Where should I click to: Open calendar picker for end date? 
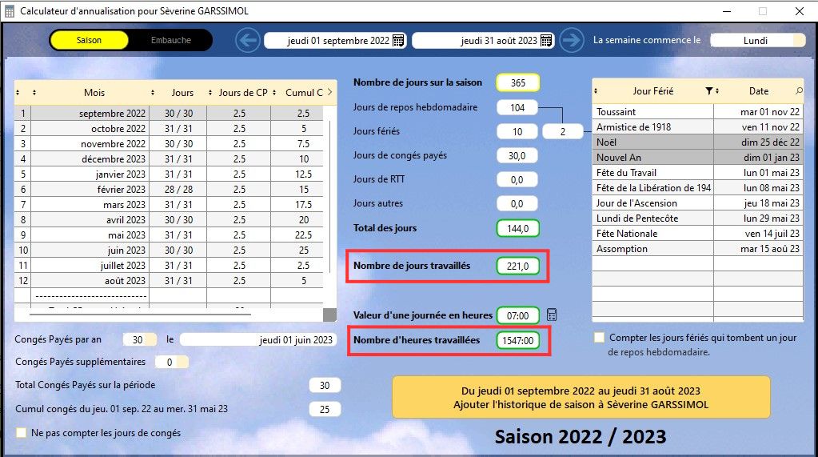(x=546, y=41)
